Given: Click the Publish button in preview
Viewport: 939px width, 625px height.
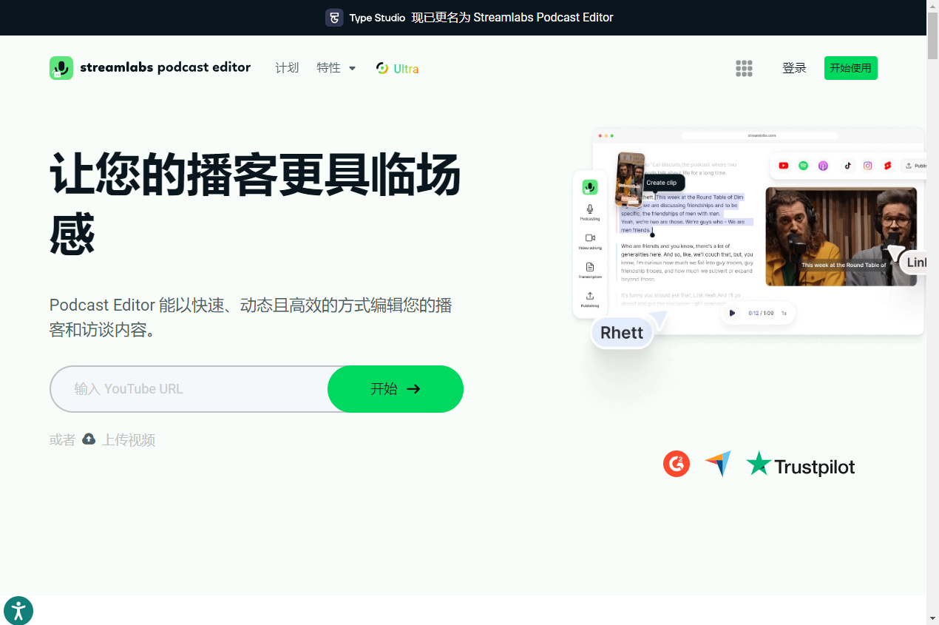Looking at the screenshot, I should pyautogui.click(x=912, y=166).
